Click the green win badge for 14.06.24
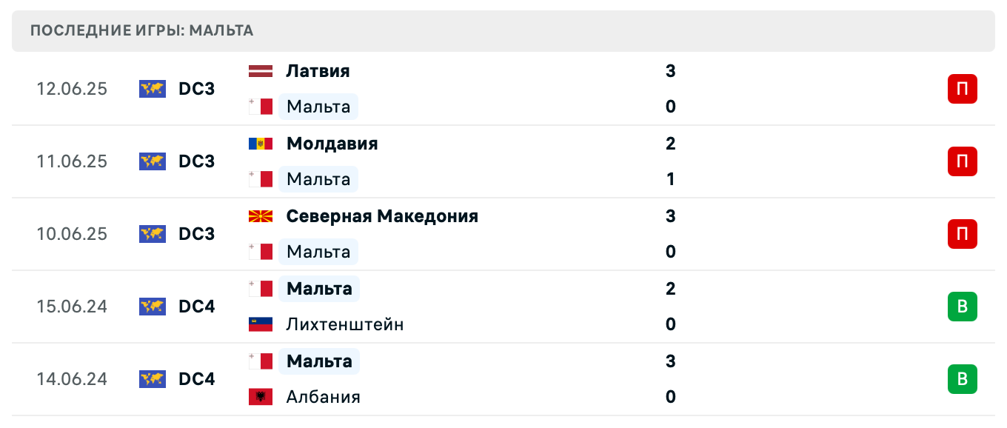Screen dimensions: 1007x428 pyautogui.click(x=962, y=379)
